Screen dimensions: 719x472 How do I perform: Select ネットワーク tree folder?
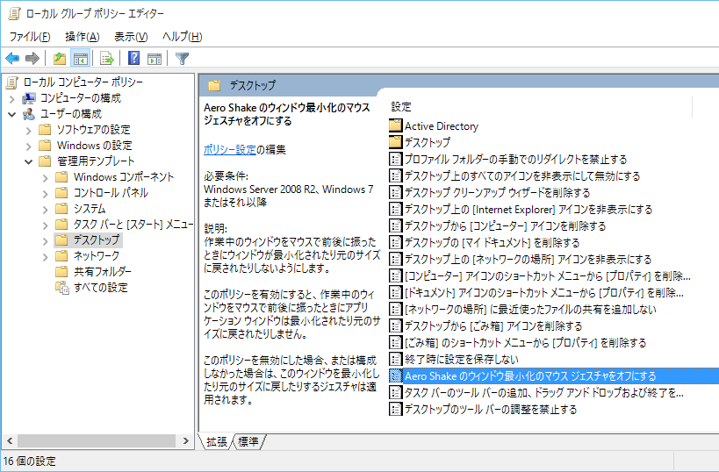click(97, 255)
